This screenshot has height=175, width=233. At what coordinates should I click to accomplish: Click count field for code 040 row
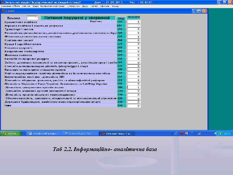134,33
